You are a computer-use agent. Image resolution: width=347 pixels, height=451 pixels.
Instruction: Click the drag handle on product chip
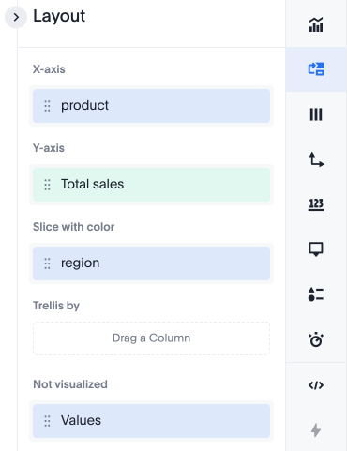(47, 106)
